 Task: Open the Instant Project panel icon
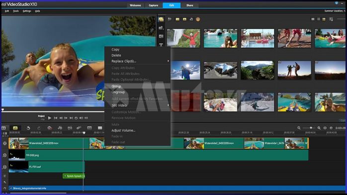click(x=161, y=28)
